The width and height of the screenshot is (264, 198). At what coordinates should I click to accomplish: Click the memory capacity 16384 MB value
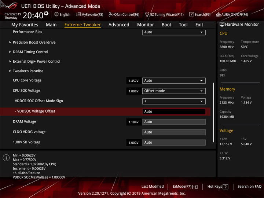pyautogui.click(x=227, y=117)
